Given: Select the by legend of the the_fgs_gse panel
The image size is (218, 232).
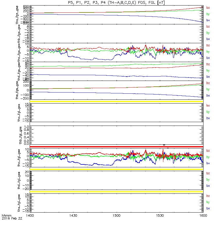Looking at the screenshot, I should (x=208, y=89).
